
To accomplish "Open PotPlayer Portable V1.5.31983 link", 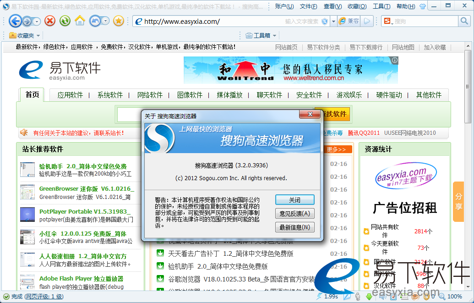I will pos(85,211).
